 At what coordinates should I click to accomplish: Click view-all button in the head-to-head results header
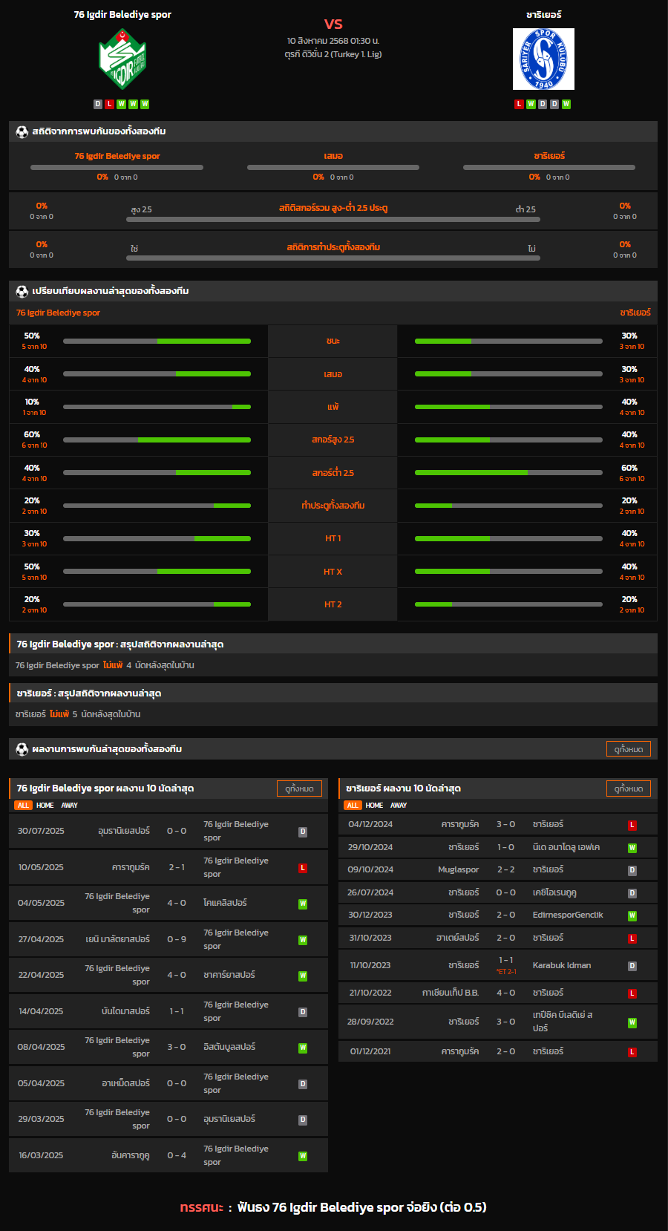[629, 749]
